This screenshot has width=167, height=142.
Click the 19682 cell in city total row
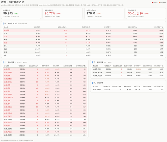pyautogui.click(x=161, y=30)
